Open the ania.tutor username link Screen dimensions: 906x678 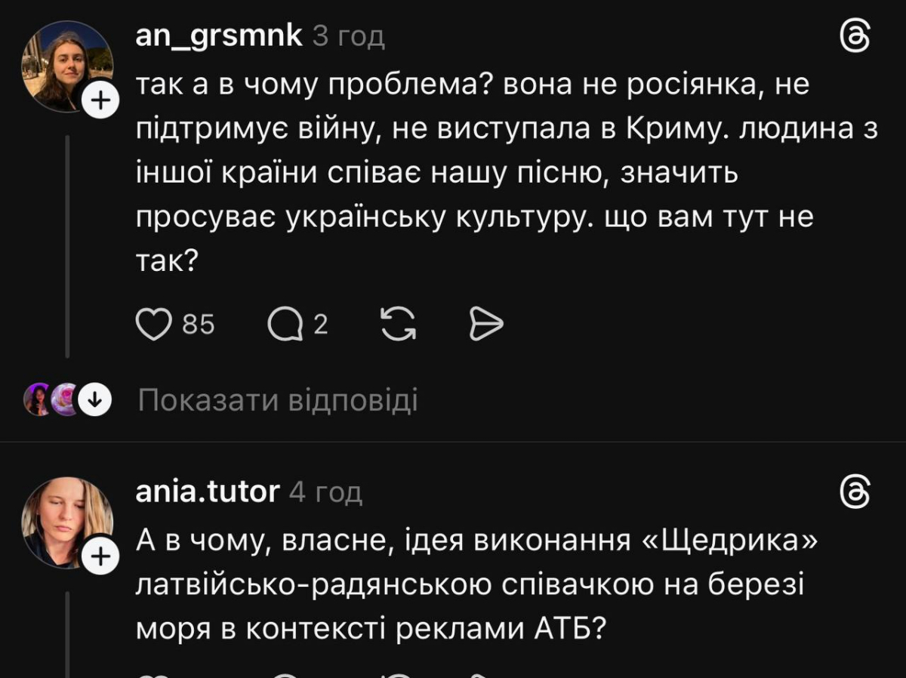coord(208,492)
